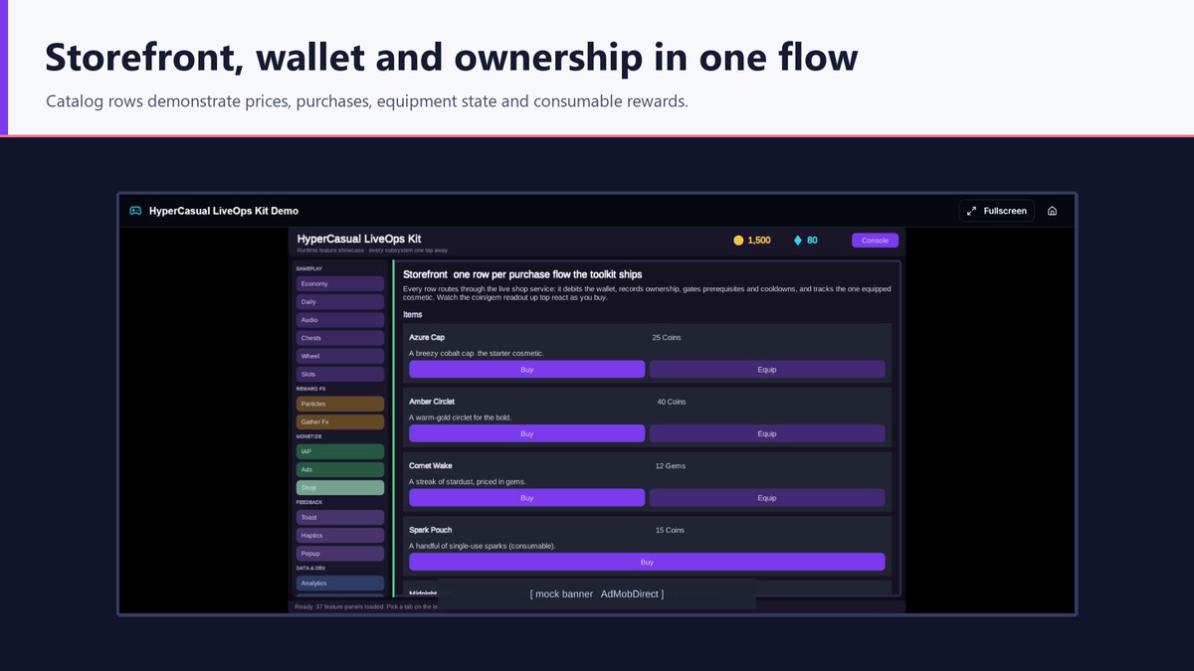
Task: Click the mock banner AdMobDirect ad
Action: pyautogui.click(x=597, y=593)
